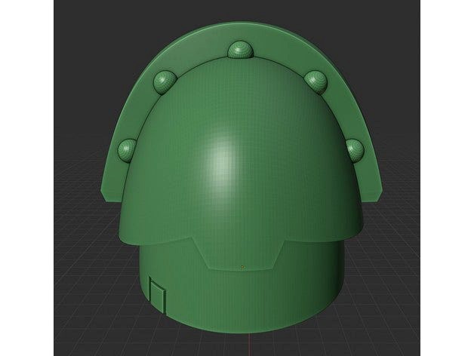474x356 pixels.
Task: Select the lower-left rivet on the trim
Action: tap(128, 151)
